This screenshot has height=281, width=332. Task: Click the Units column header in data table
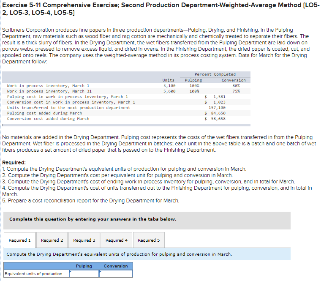(169, 80)
